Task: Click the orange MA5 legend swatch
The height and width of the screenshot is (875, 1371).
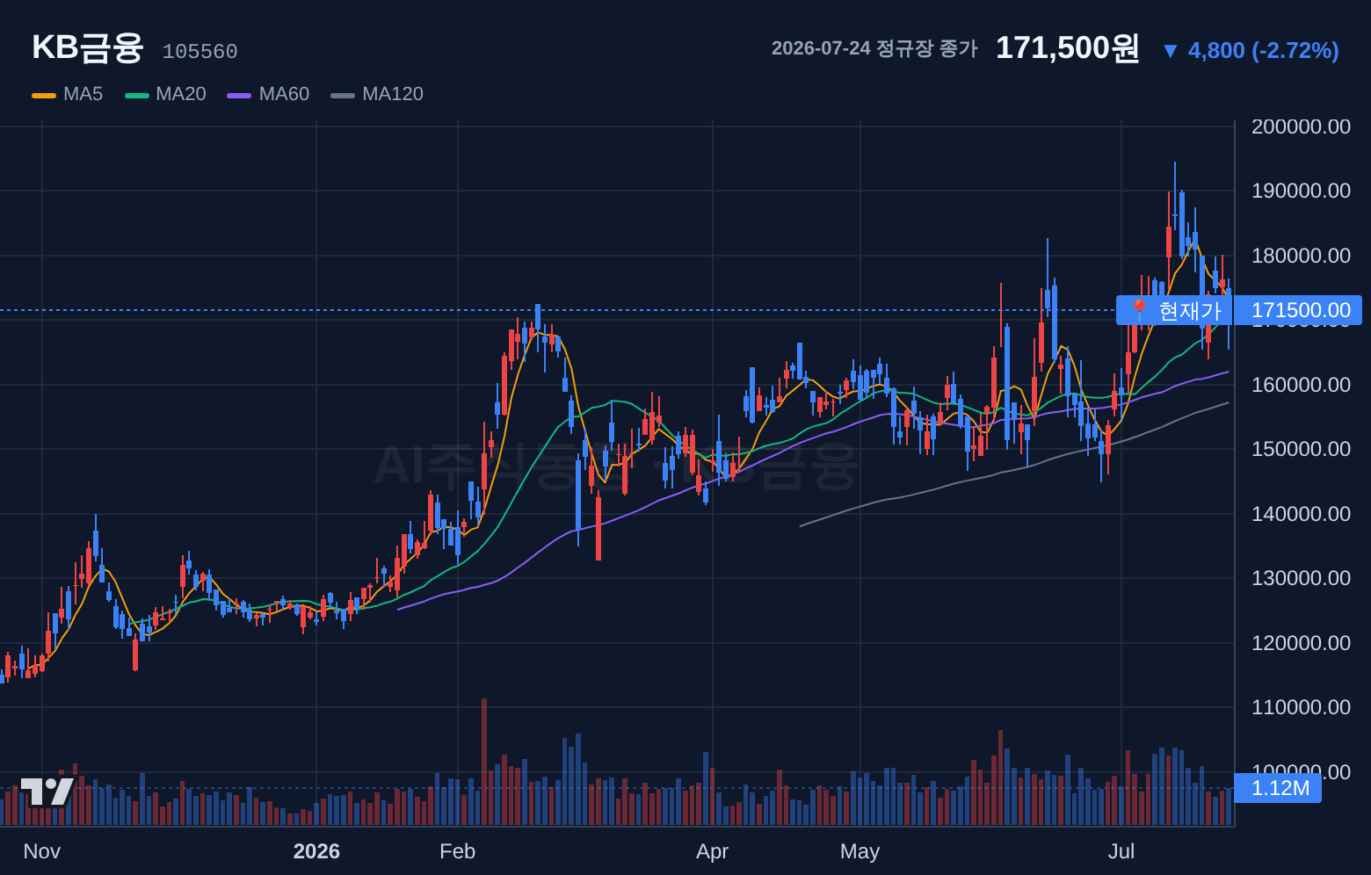Action: [44, 95]
